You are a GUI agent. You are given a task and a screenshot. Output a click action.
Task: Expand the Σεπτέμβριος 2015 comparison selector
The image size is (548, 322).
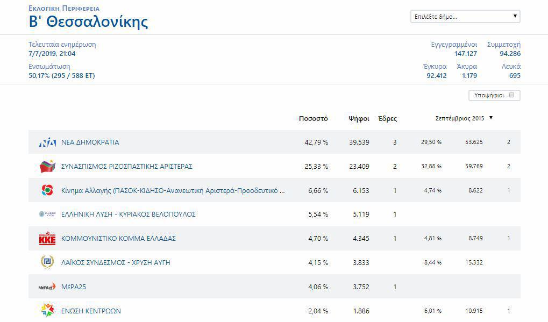(464, 118)
